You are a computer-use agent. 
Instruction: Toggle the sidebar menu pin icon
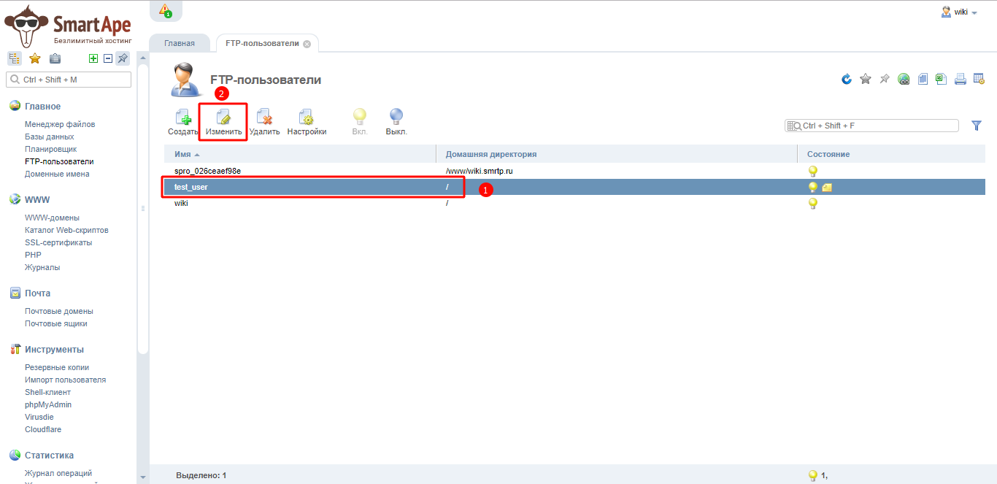click(x=123, y=58)
